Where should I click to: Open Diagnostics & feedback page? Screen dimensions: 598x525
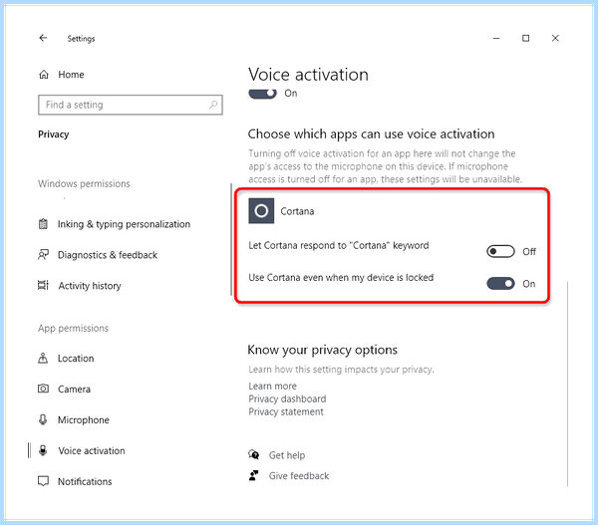pos(108,255)
